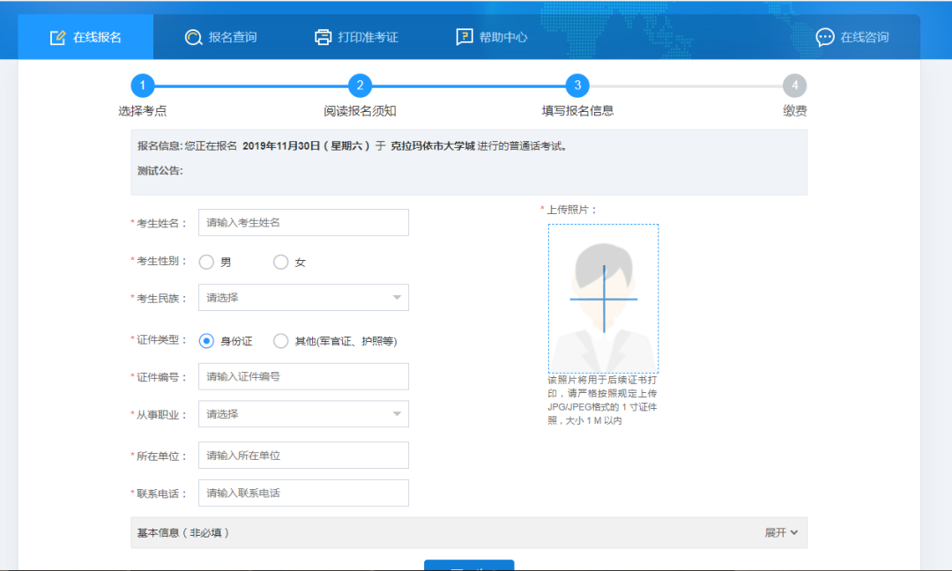Image resolution: width=952 pixels, height=571 pixels.
Task: Click step 4 circle 缴费
Action: click(x=794, y=85)
